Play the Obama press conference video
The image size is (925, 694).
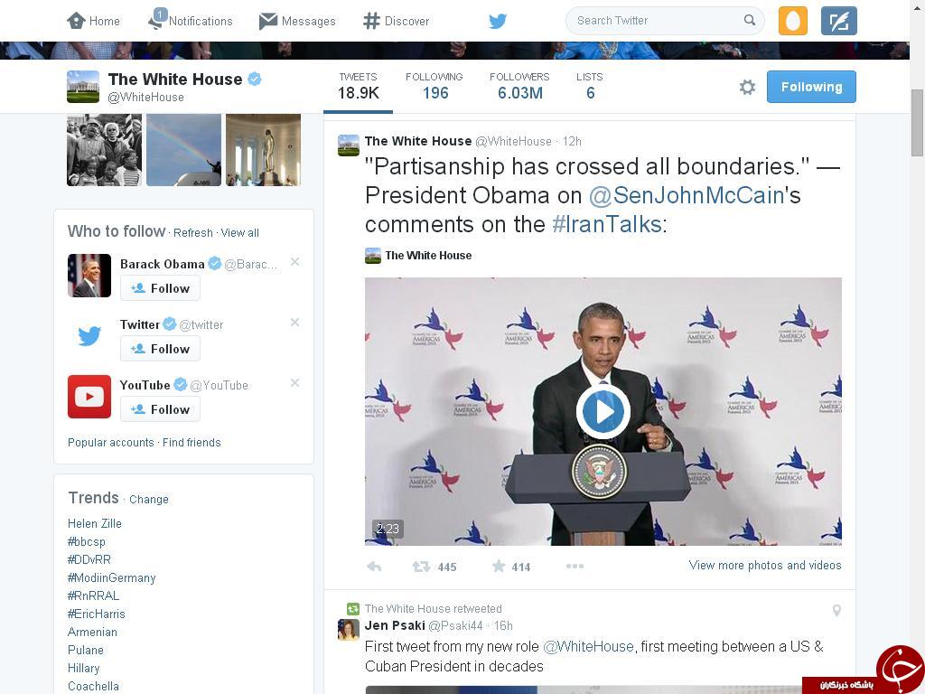[x=603, y=411]
